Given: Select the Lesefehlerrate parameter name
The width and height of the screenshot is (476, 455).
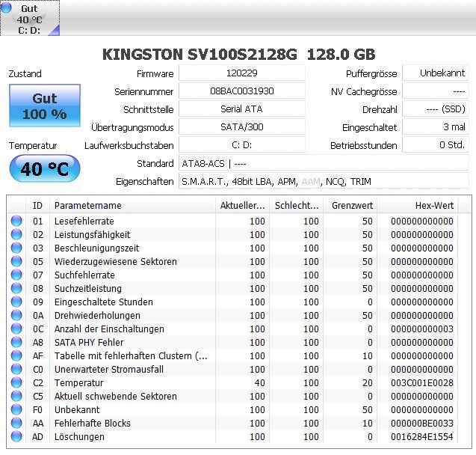Looking at the screenshot, I should coord(84,221).
